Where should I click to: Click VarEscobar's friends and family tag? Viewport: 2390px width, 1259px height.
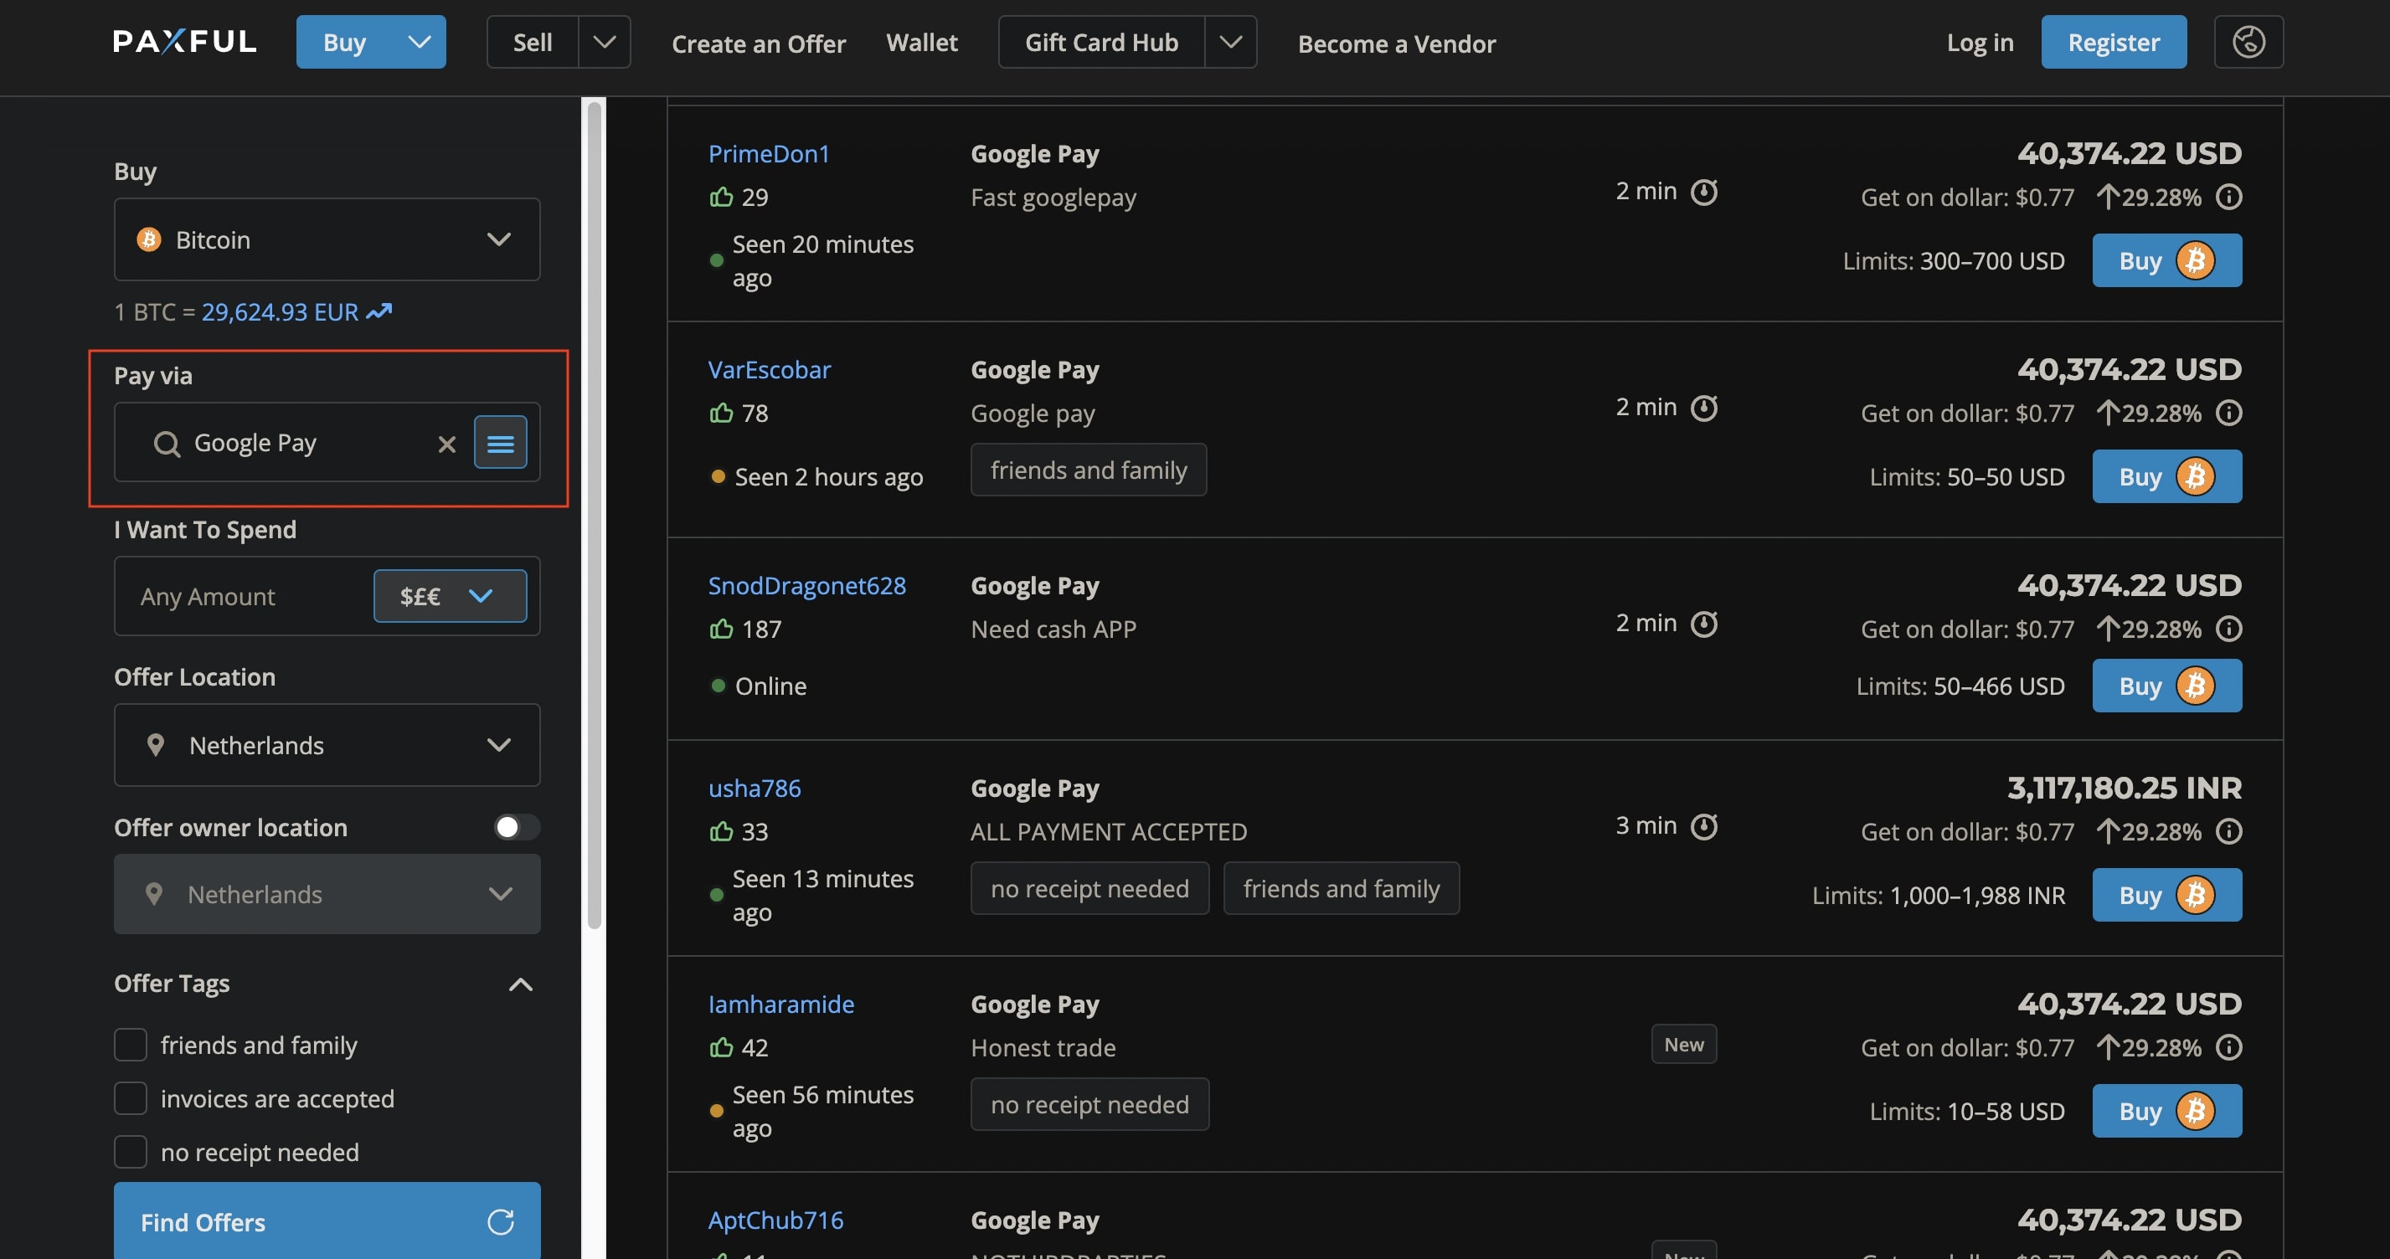point(1089,470)
